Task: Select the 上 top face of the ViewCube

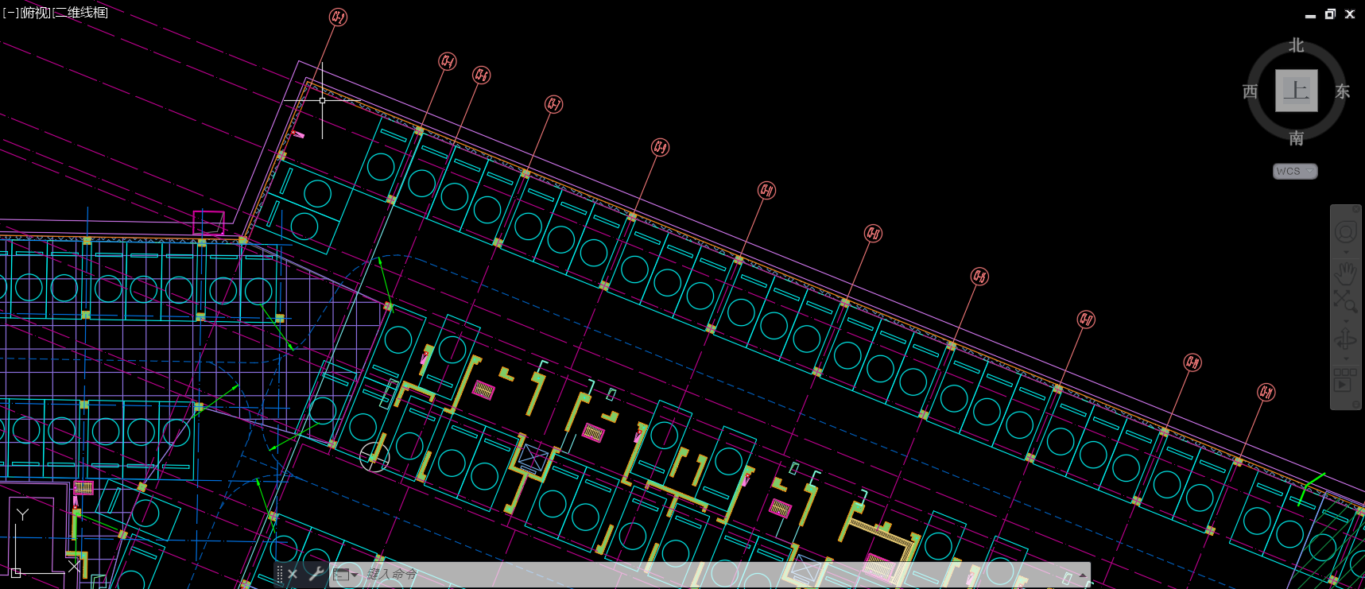Action: tap(1297, 91)
